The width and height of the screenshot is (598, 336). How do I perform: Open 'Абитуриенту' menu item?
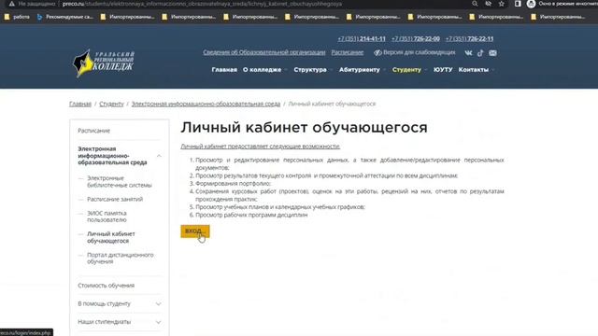coord(359,70)
